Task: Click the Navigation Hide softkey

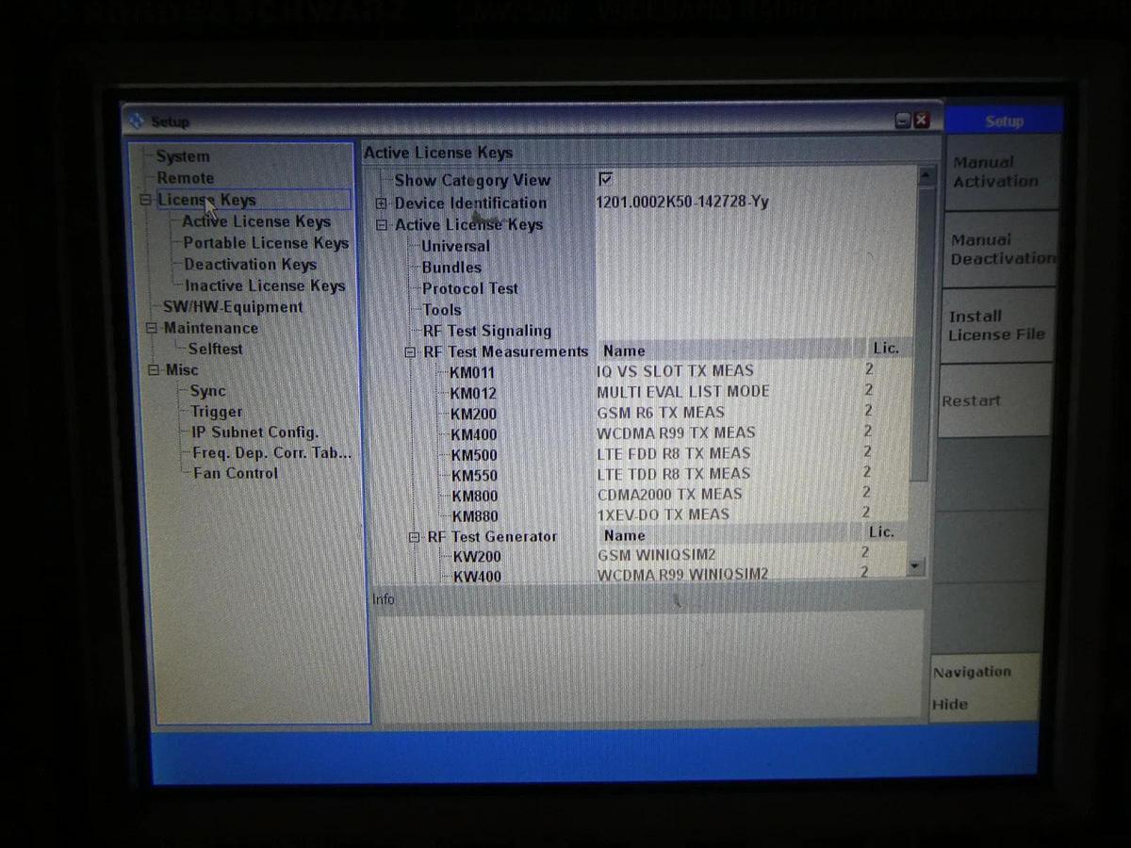Action: coord(986,688)
